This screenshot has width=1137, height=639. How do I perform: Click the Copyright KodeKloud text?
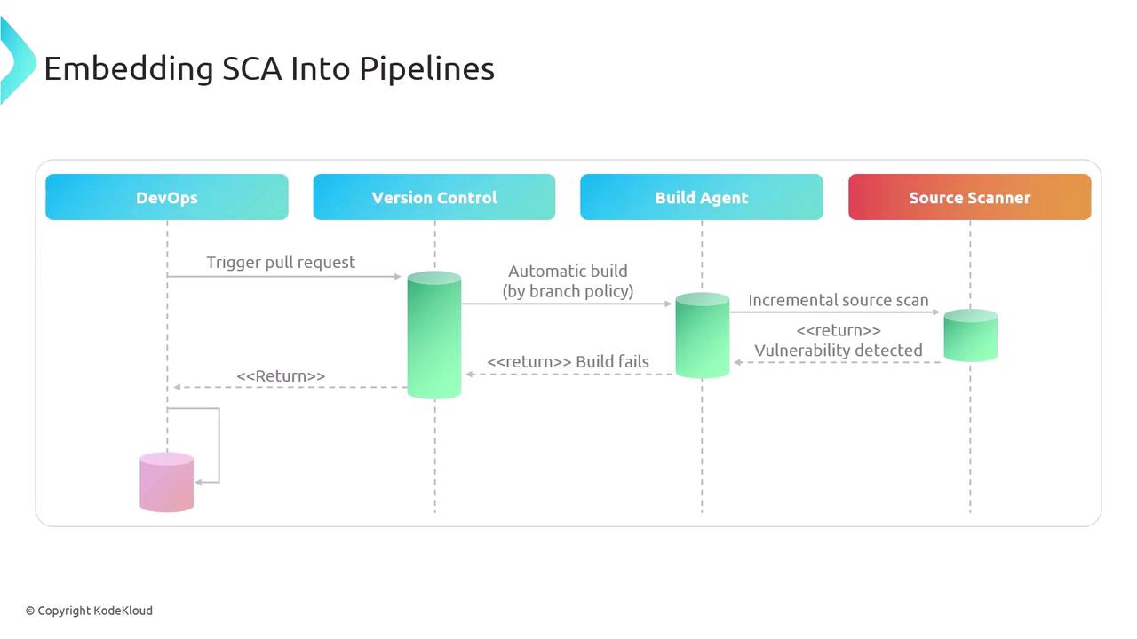(x=89, y=611)
